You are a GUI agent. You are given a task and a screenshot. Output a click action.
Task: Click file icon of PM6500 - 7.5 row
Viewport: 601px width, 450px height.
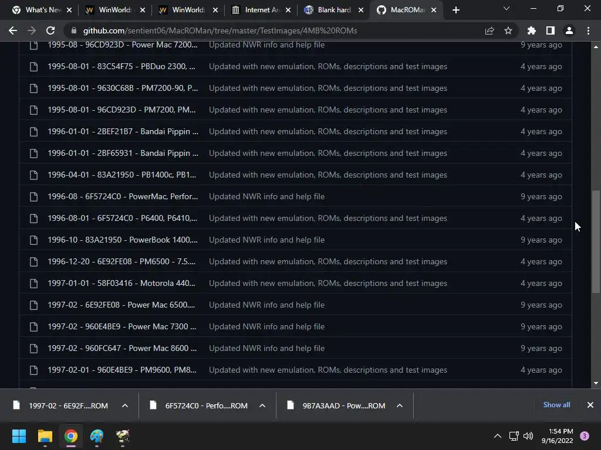coord(33,262)
